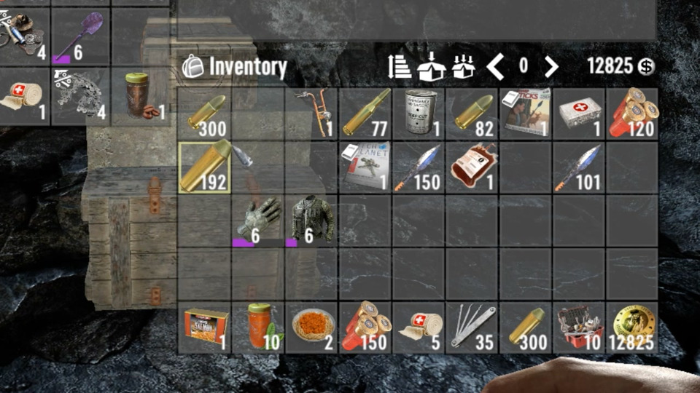Screen dimensions: 700x393
Task: Select the shotgun shells stack of 120
Action: [632, 114]
